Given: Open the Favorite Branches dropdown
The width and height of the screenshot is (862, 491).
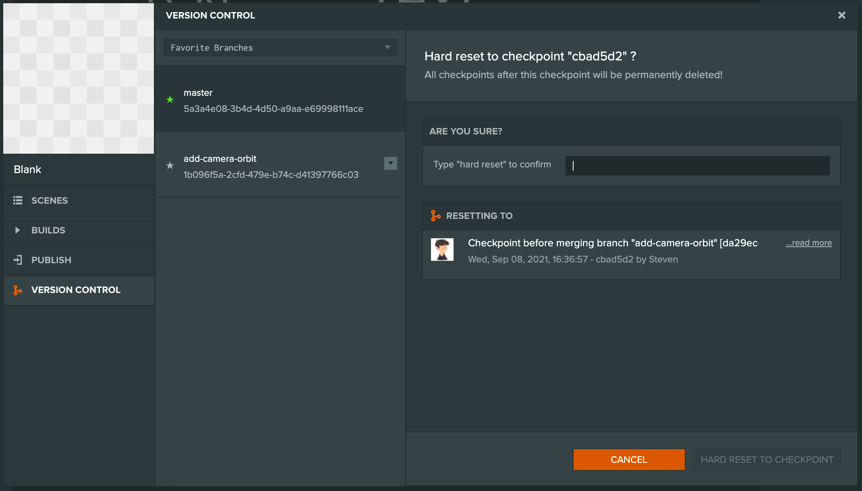Looking at the screenshot, I should tap(280, 47).
